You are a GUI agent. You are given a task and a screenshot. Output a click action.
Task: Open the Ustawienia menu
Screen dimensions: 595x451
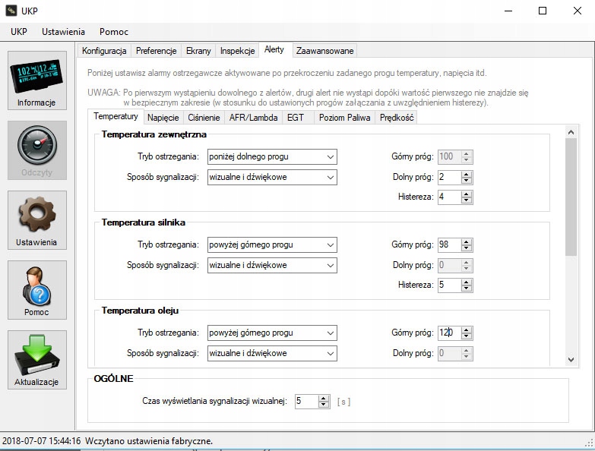(x=63, y=32)
